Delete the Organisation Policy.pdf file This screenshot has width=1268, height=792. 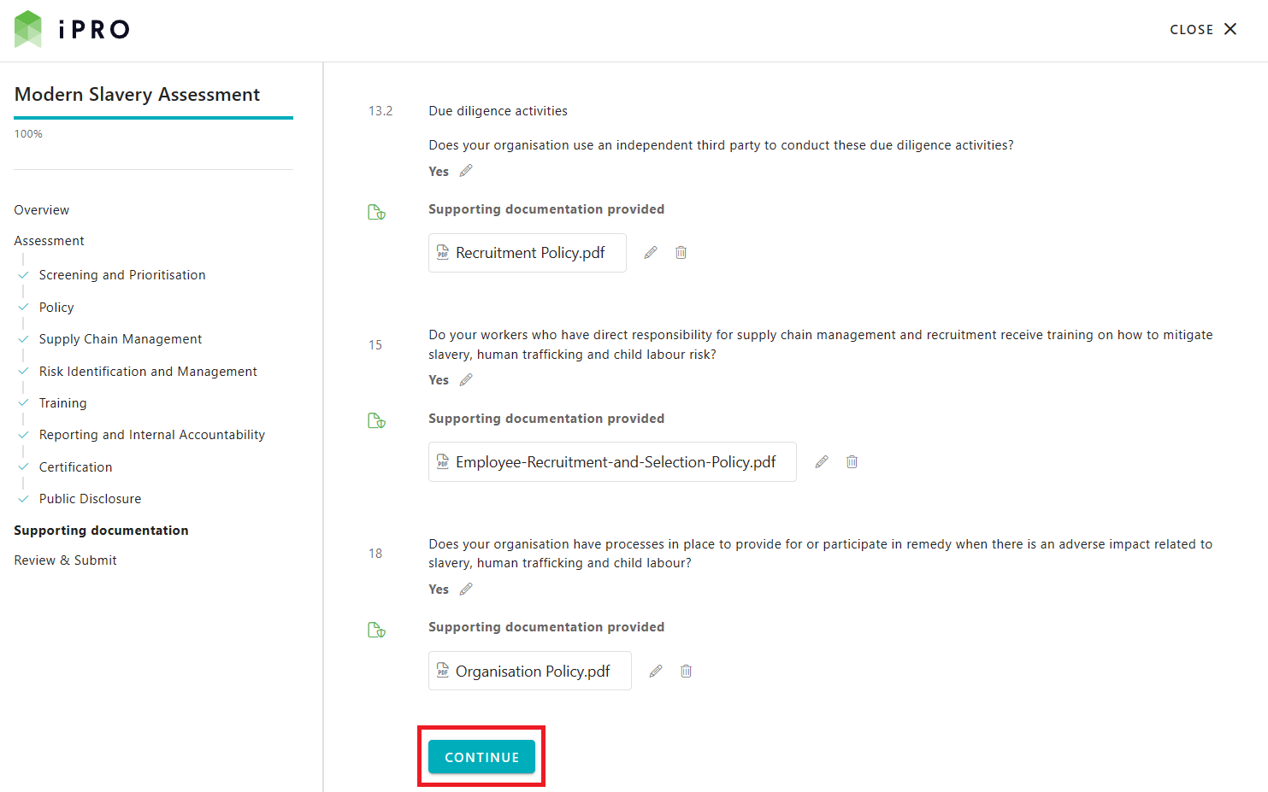pos(686,672)
